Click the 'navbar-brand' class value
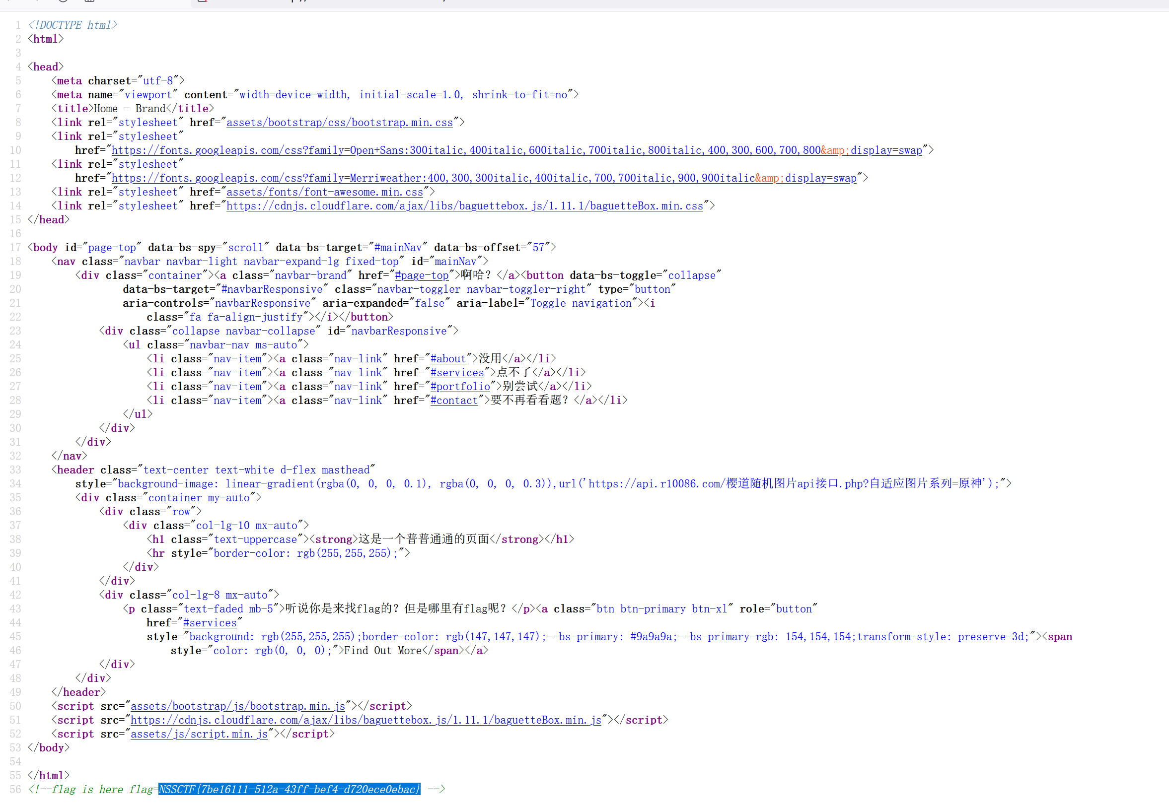The height and width of the screenshot is (807, 1169). pos(310,275)
